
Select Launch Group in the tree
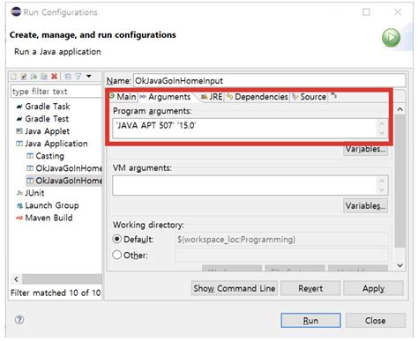(x=52, y=205)
